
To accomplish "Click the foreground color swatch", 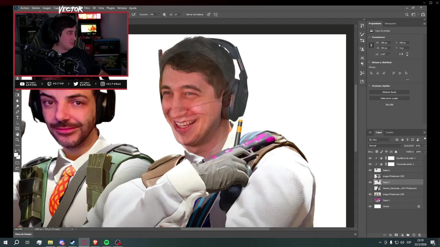I will (x=16, y=155).
